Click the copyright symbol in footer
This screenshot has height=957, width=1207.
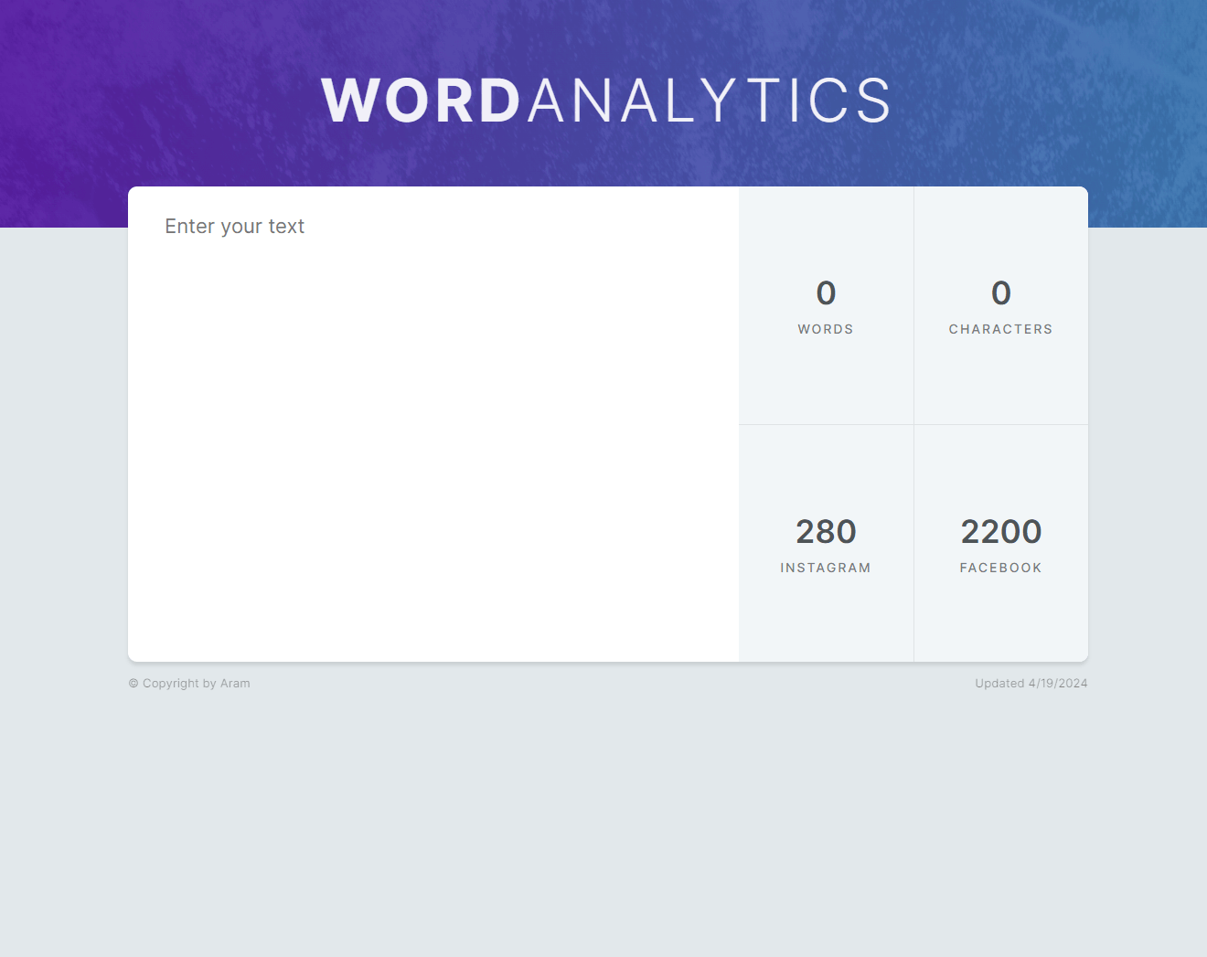[134, 684]
